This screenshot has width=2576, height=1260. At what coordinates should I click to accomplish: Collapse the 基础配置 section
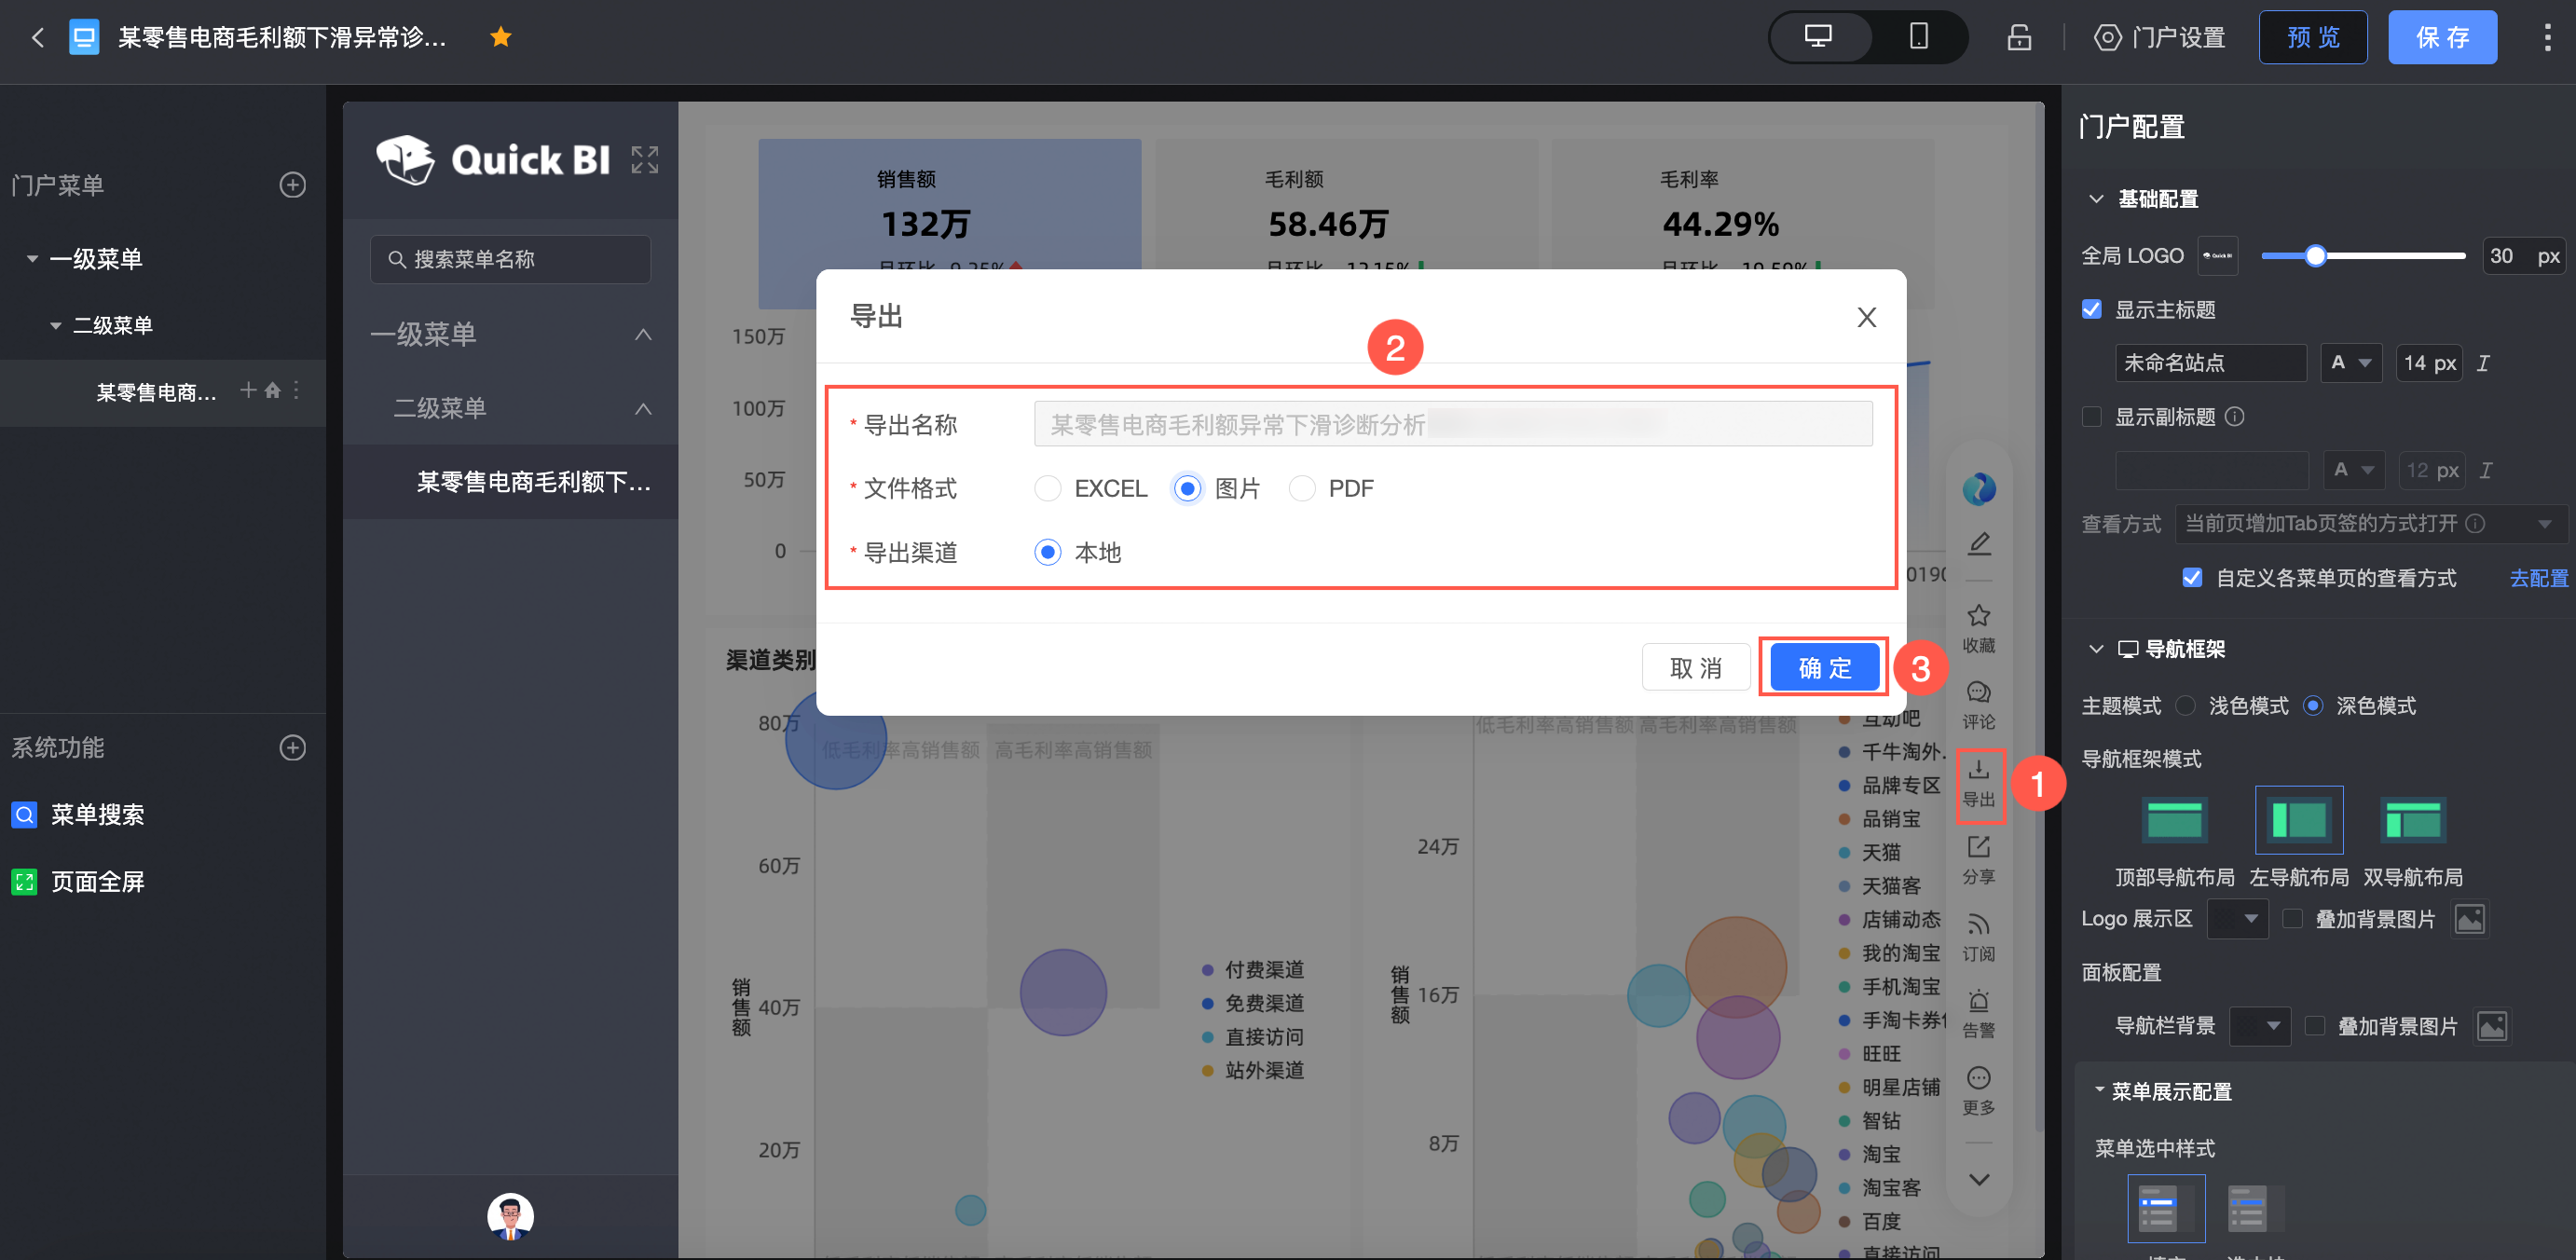[x=2096, y=199]
